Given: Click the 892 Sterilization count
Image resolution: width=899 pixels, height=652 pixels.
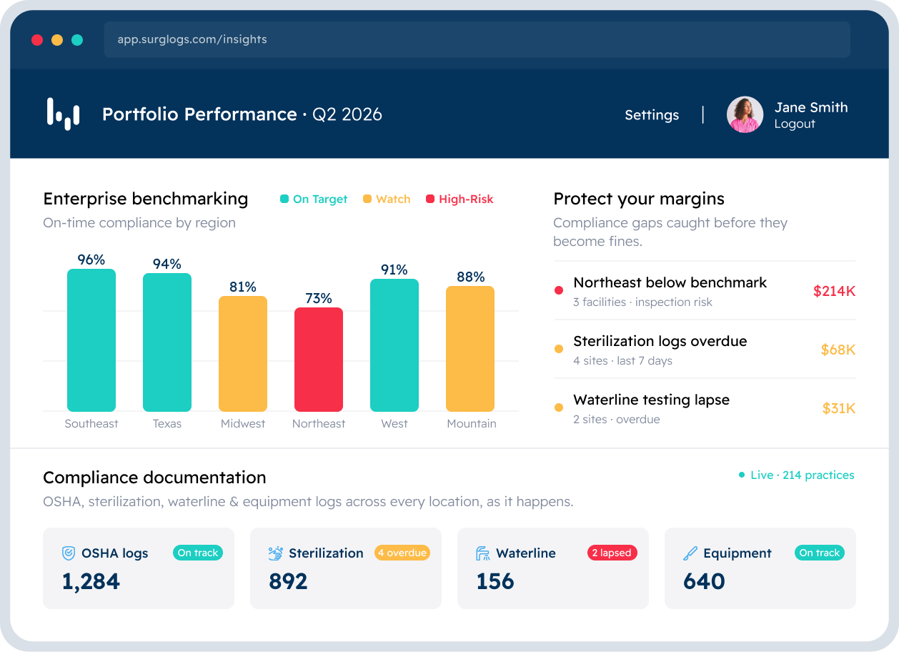Looking at the screenshot, I should (288, 582).
